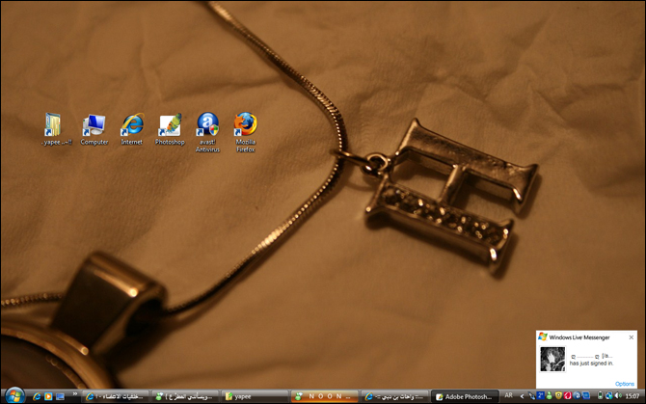
Task: Launch Internet Explorer from Quick Launch
Action: pos(37,396)
